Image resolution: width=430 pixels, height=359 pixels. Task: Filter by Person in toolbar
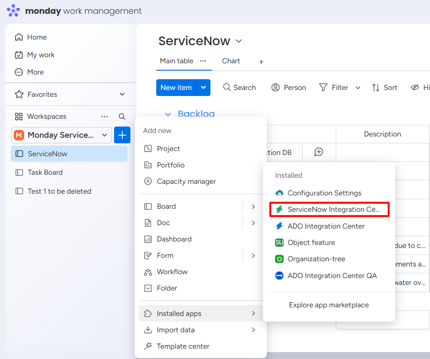(288, 87)
